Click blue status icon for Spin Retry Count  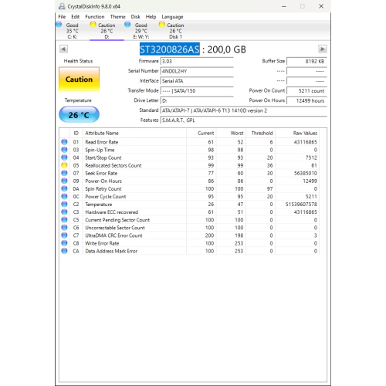tap(64, 188)
